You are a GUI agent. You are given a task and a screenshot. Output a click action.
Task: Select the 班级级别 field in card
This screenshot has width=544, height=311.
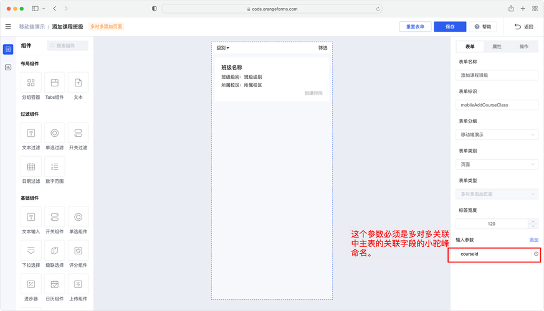pyautogui.click(x=242, y=77)
